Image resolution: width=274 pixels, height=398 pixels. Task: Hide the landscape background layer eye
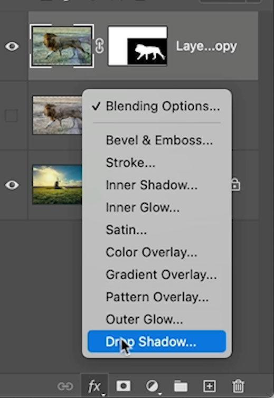click(12, 185)
